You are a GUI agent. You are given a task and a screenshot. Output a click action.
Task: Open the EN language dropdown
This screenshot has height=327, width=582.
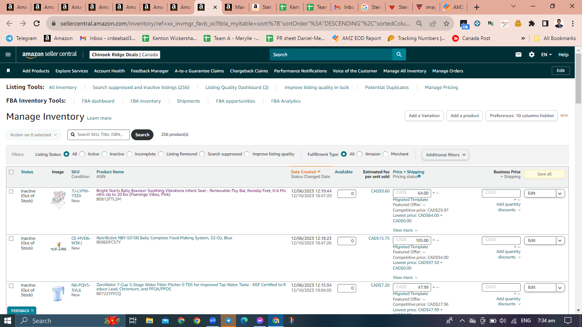(x=546, y=54)
